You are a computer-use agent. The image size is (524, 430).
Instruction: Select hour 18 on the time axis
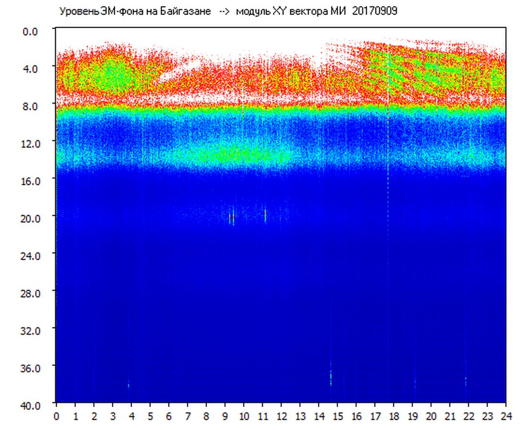[x=393, y=416]
